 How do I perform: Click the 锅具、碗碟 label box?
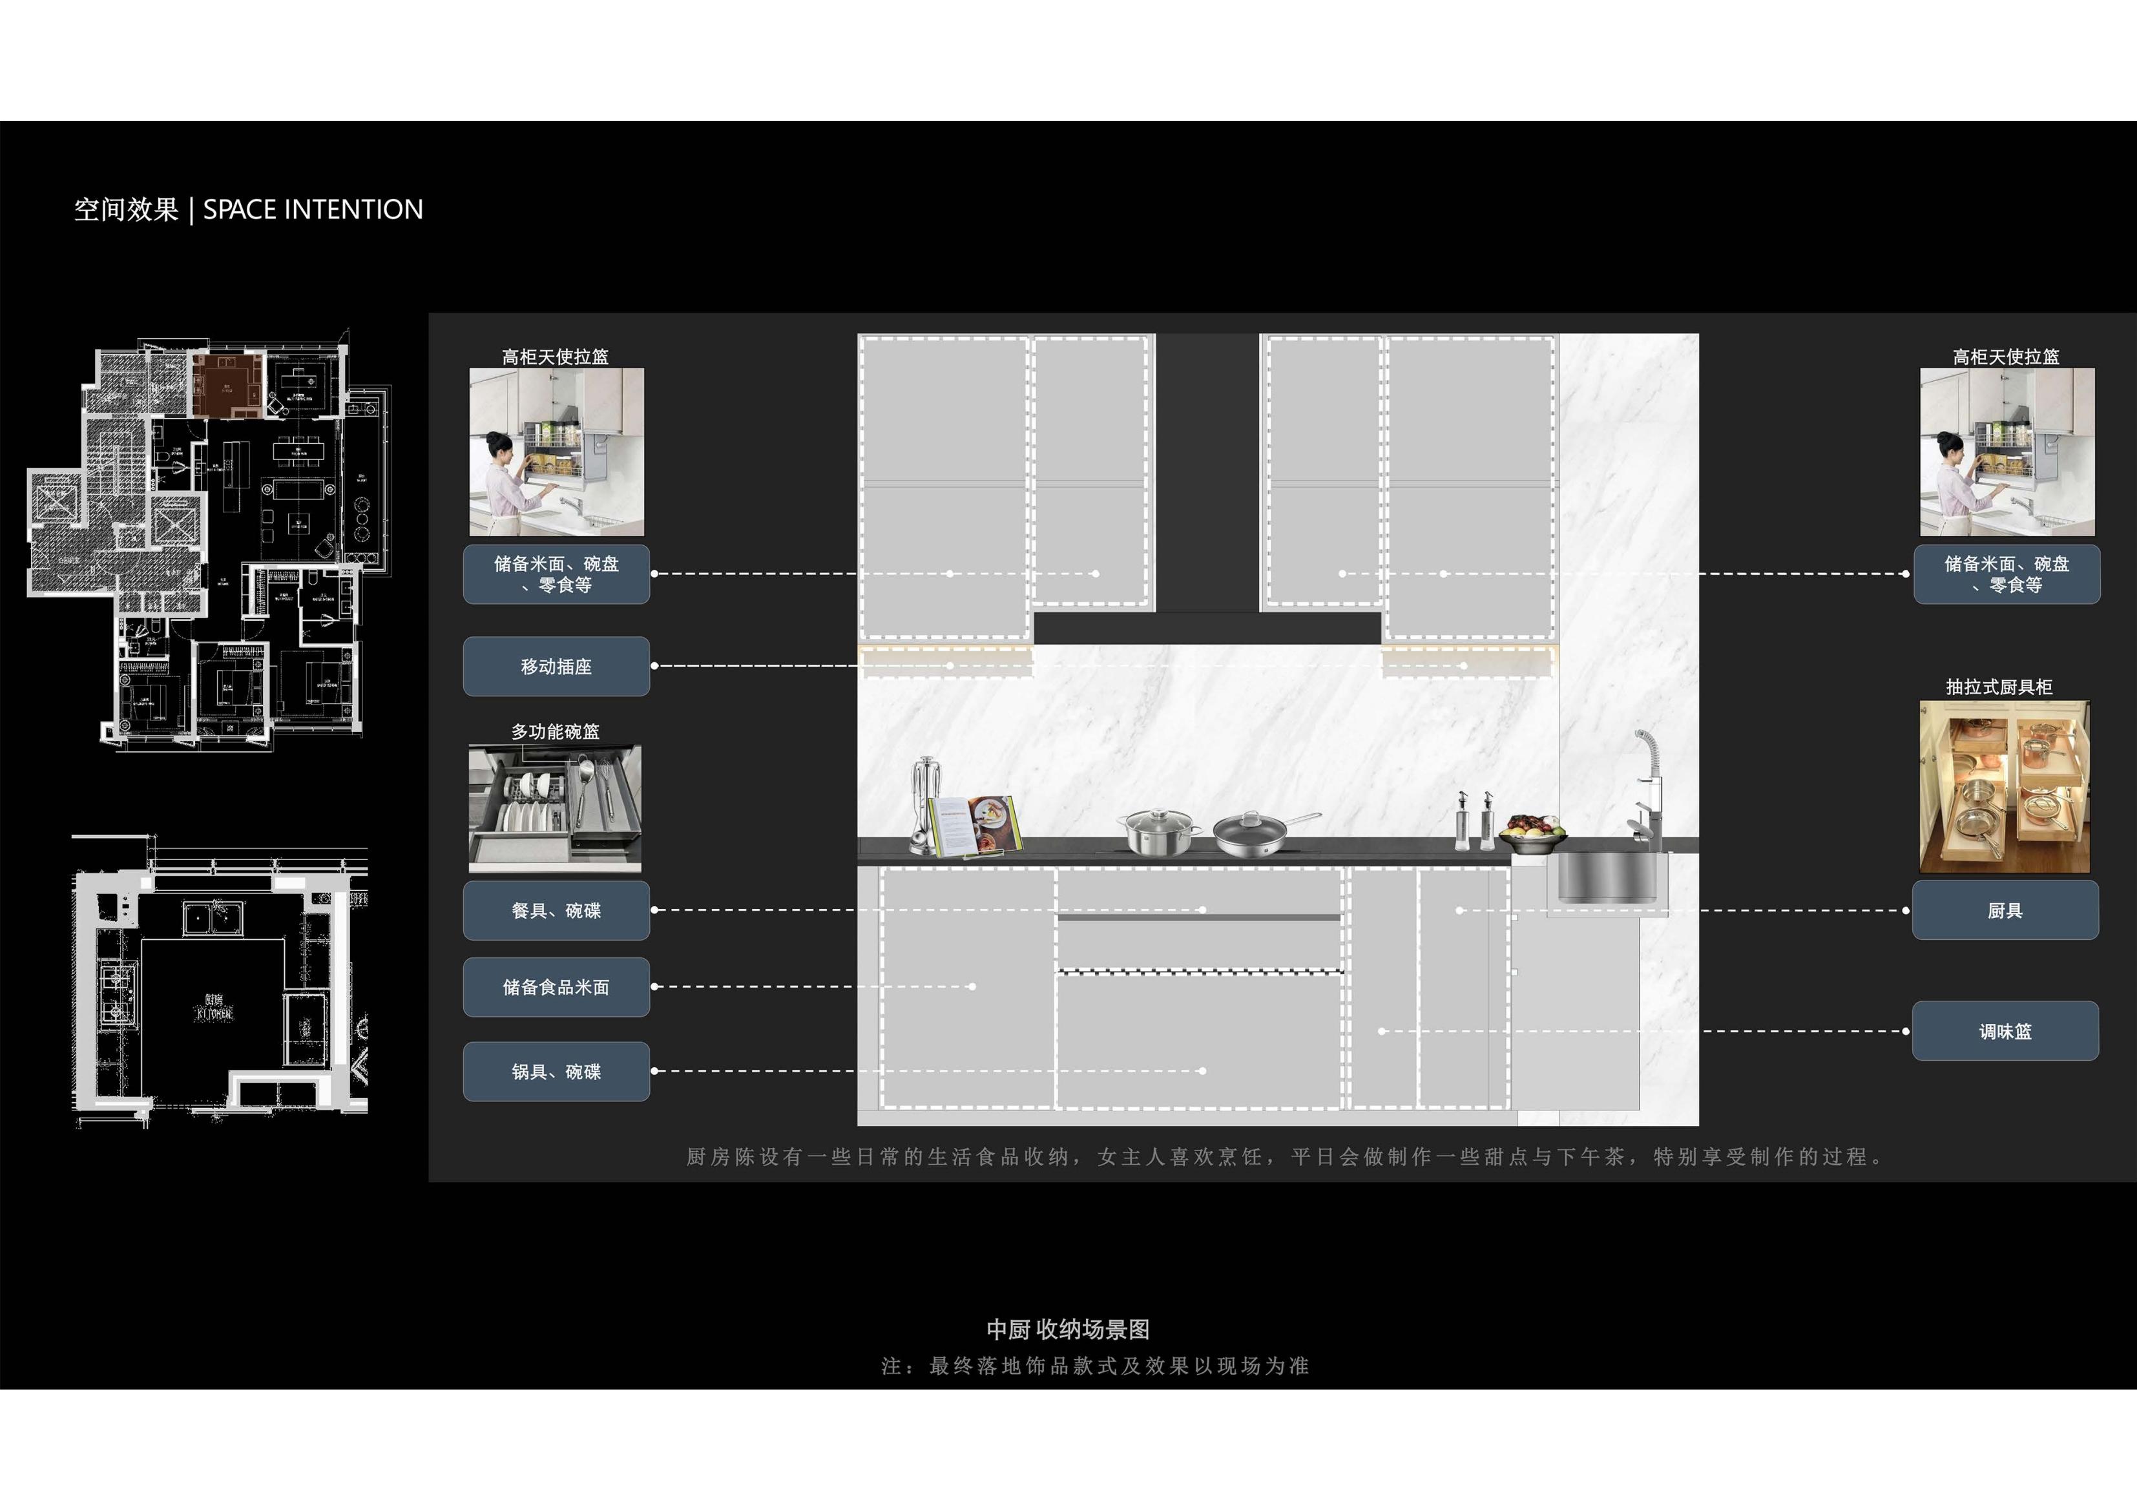(x=556, y=1072)
